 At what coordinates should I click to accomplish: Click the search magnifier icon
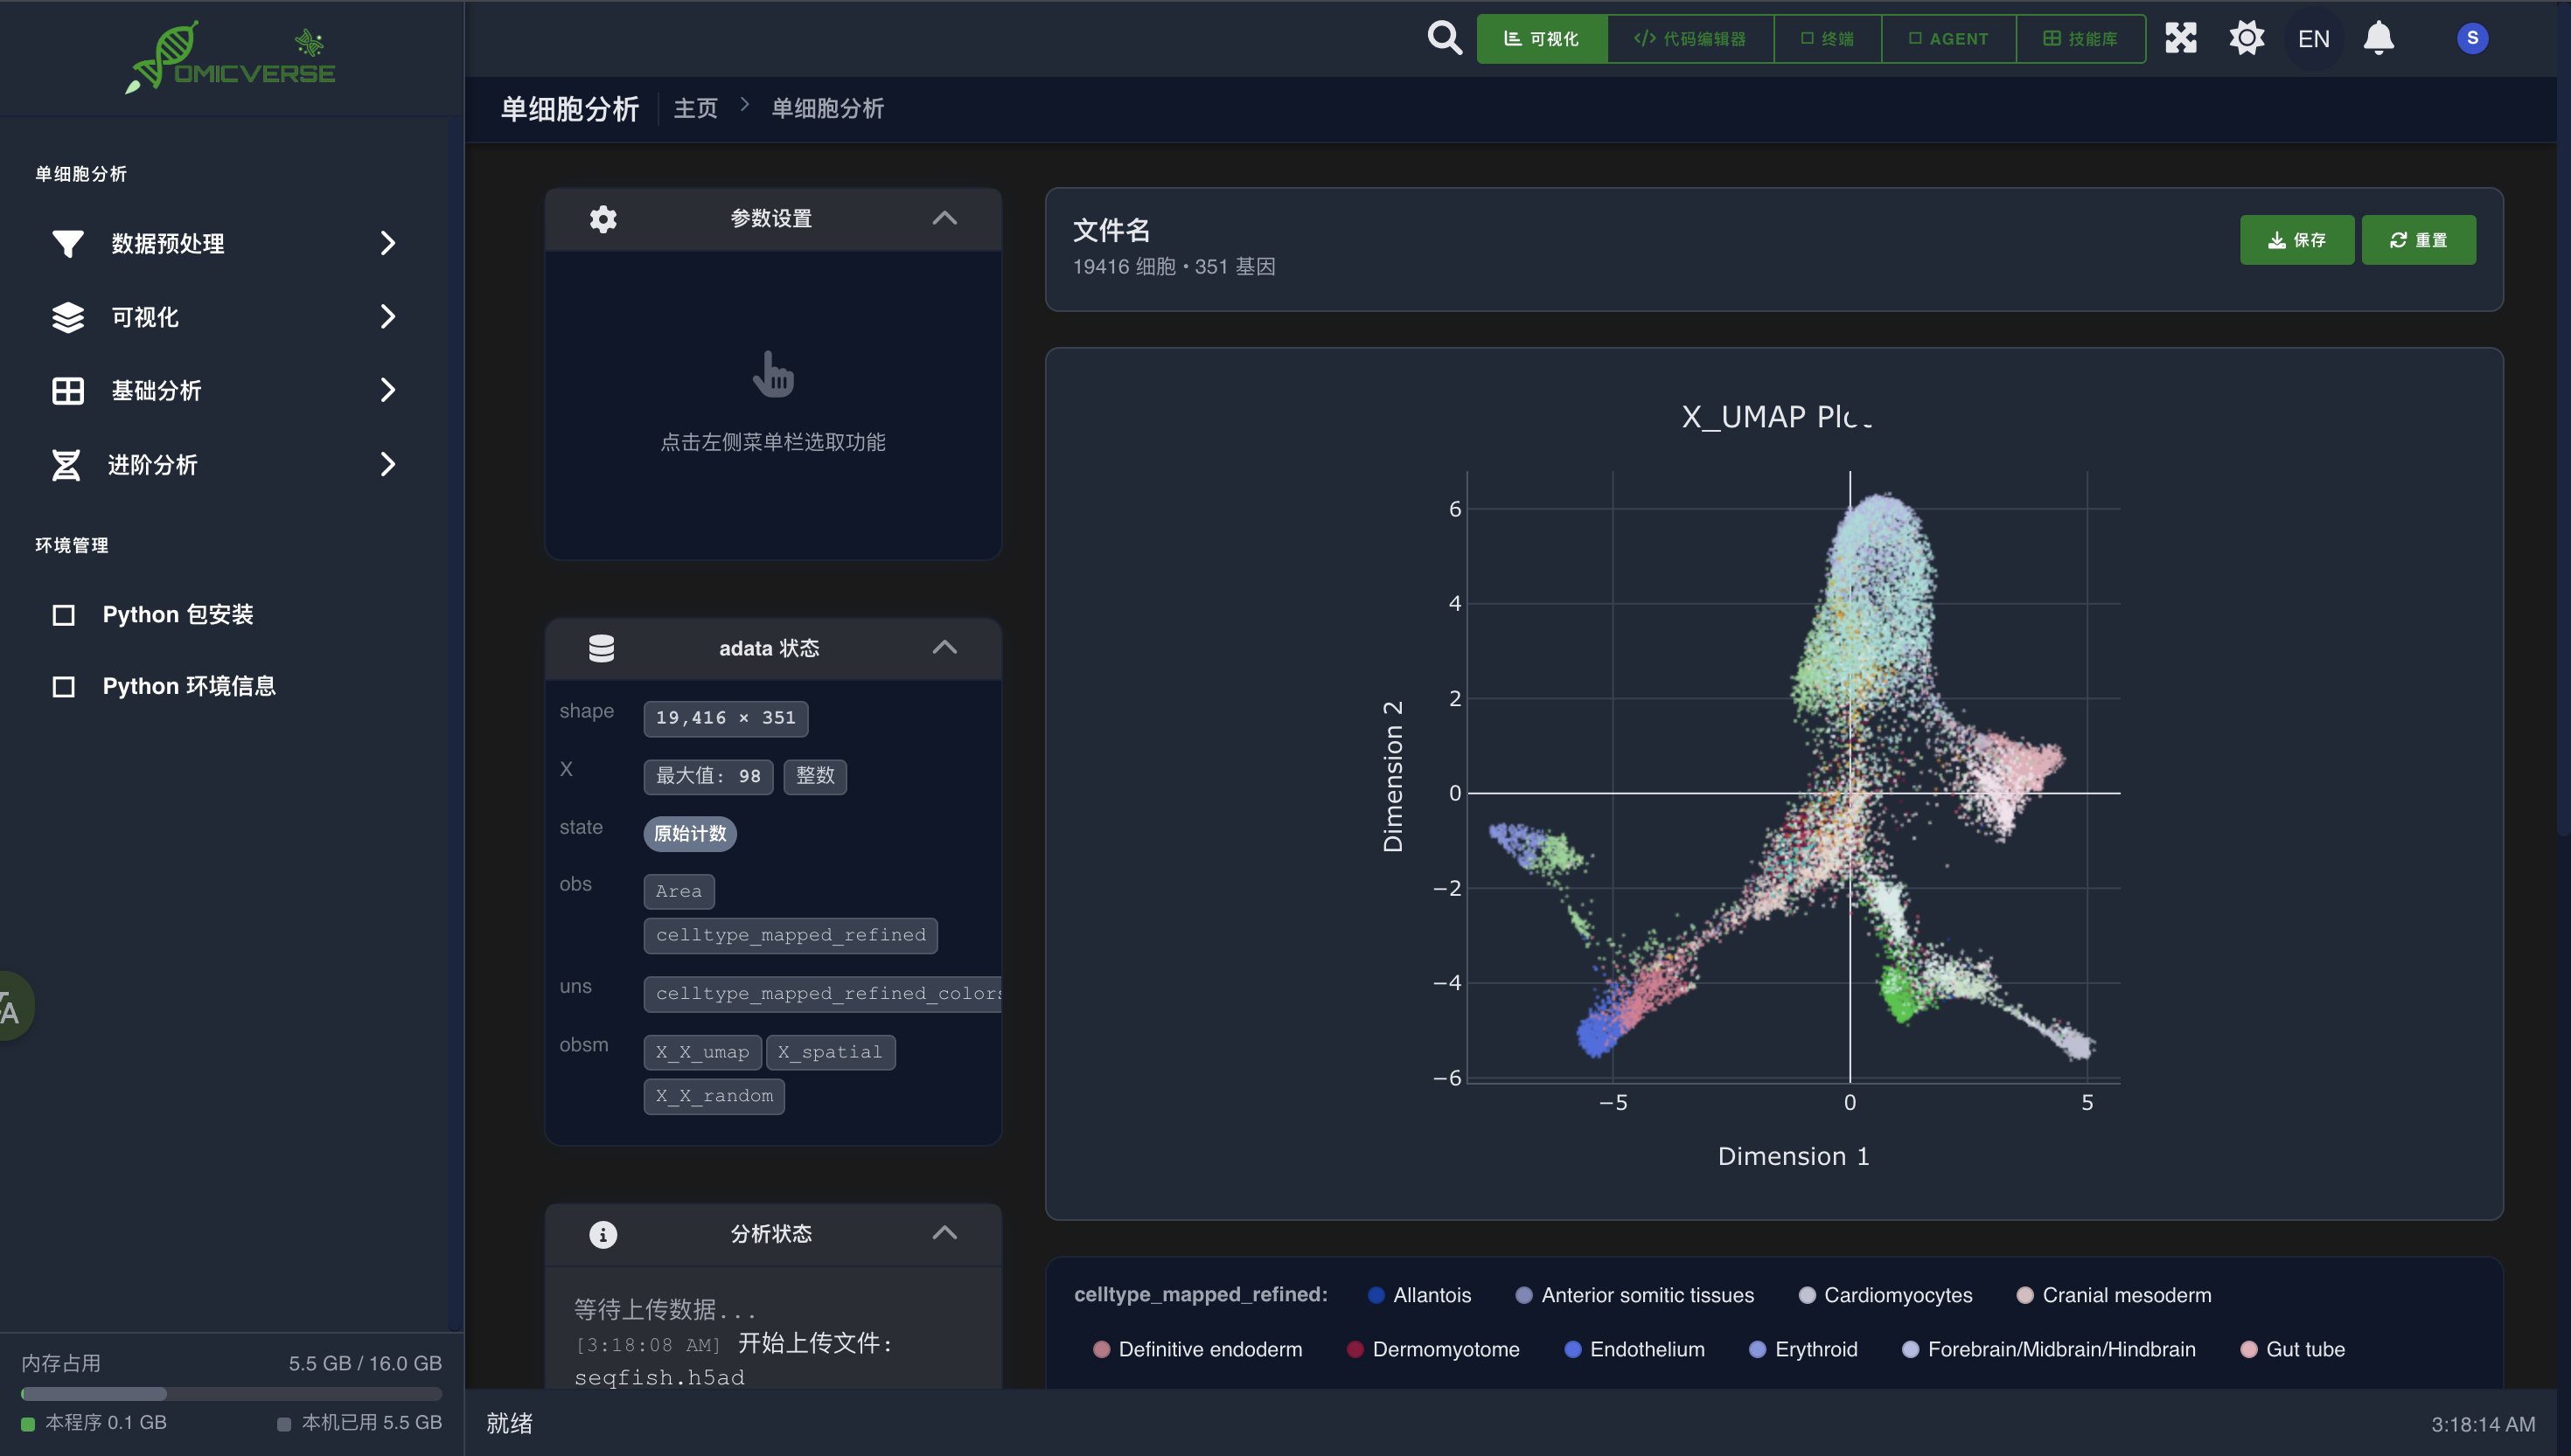pyautogui.click(x=1444, y=38)
